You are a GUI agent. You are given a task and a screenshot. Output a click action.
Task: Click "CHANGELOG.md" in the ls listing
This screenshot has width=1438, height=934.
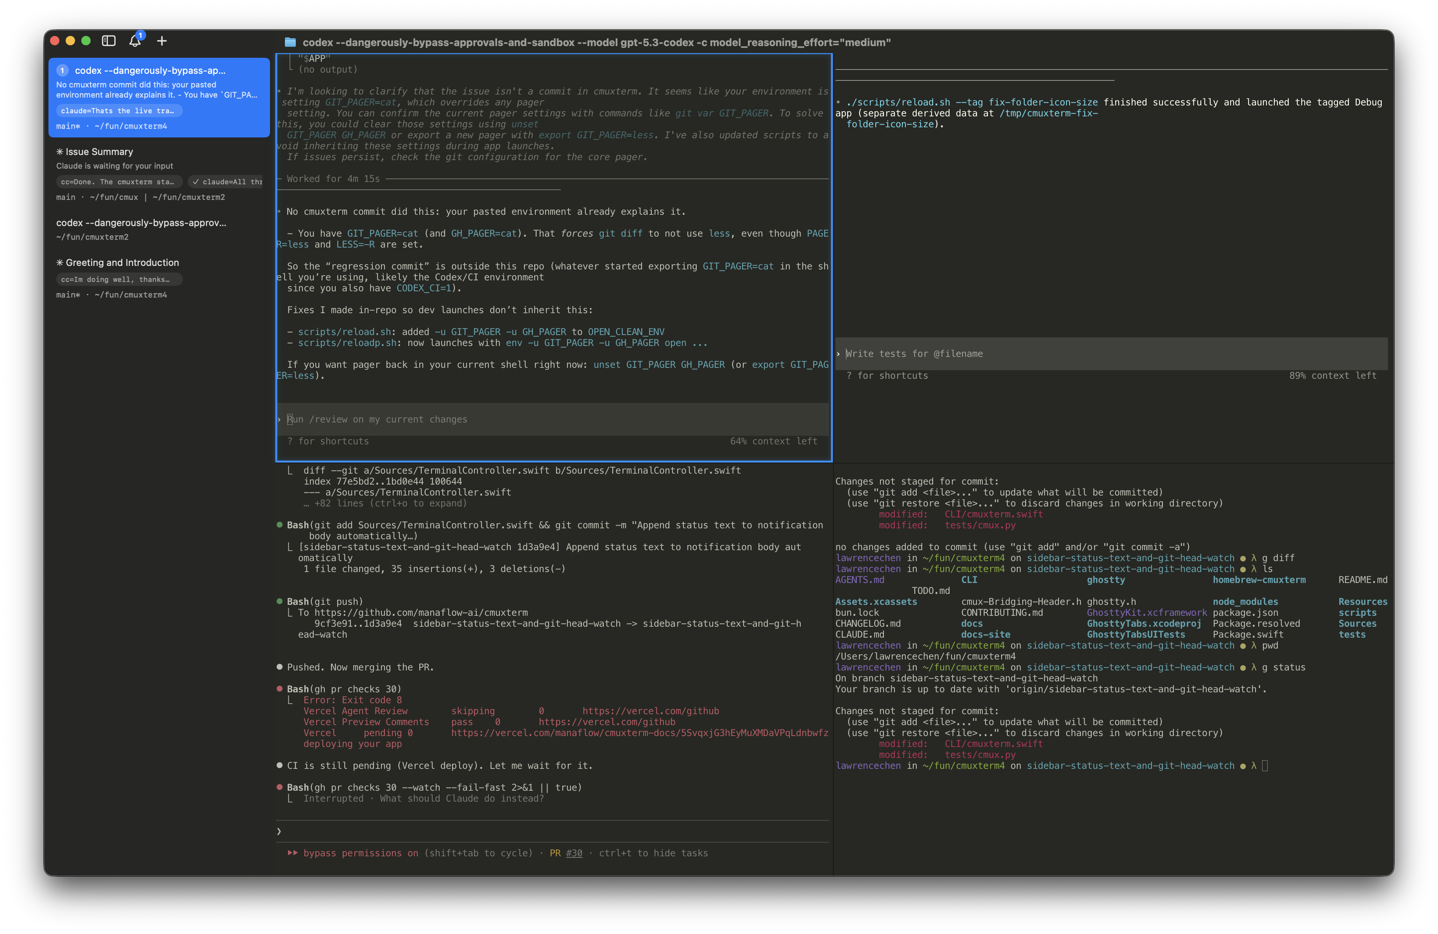[868, 624]
